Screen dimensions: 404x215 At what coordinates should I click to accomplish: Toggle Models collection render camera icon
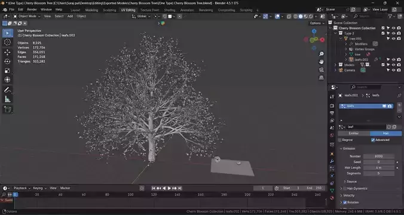399,65
